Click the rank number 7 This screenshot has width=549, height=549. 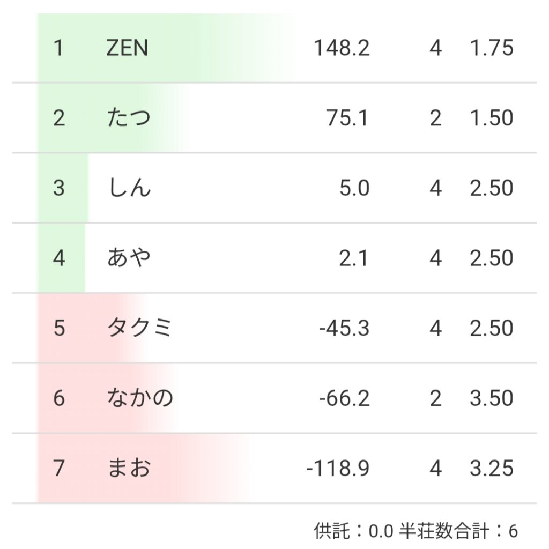59,469
